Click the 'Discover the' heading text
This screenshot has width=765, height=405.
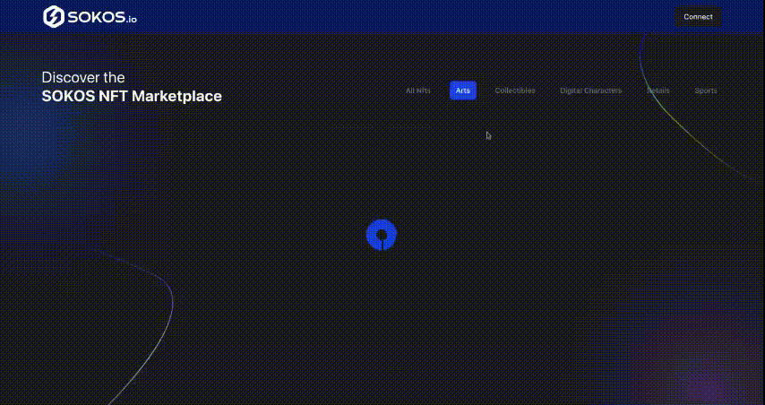coord(83,78)
